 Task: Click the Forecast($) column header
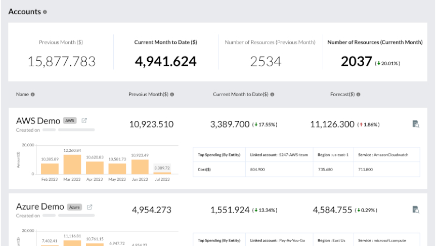342,94
